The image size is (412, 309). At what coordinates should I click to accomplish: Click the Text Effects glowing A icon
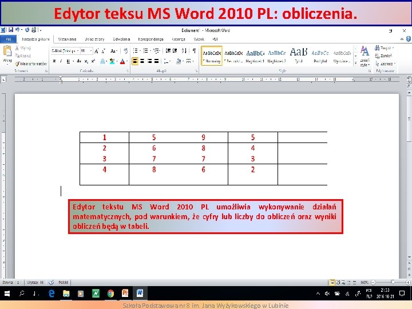(102, 61)
